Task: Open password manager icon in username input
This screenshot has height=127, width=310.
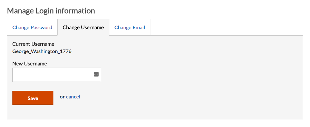Action: [x=96, y=75]
